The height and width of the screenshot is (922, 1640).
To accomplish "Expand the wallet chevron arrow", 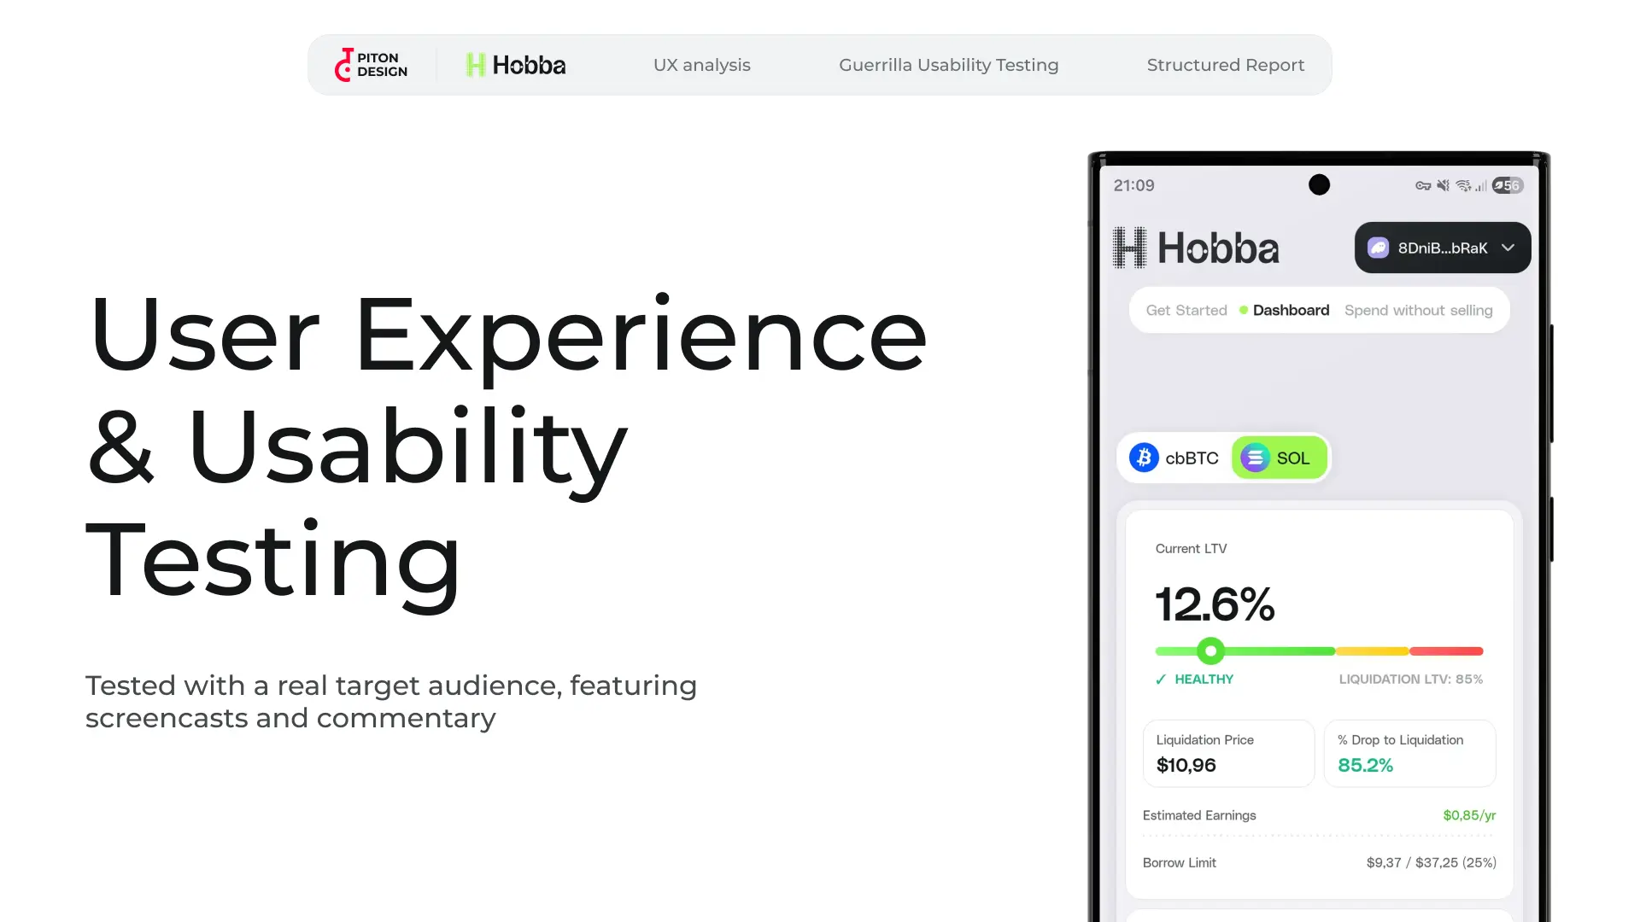I will (x=1508, y=248).
